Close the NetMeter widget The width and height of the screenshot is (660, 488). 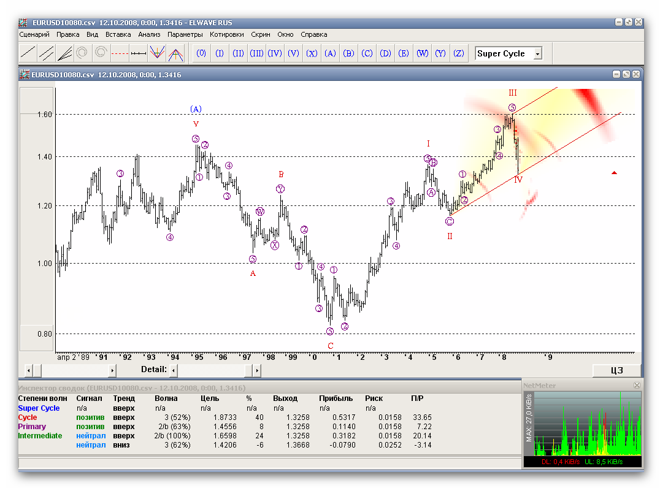[x=637, y=385]
